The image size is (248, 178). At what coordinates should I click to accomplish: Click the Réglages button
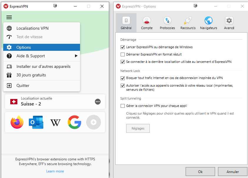(x=138, y=128)
